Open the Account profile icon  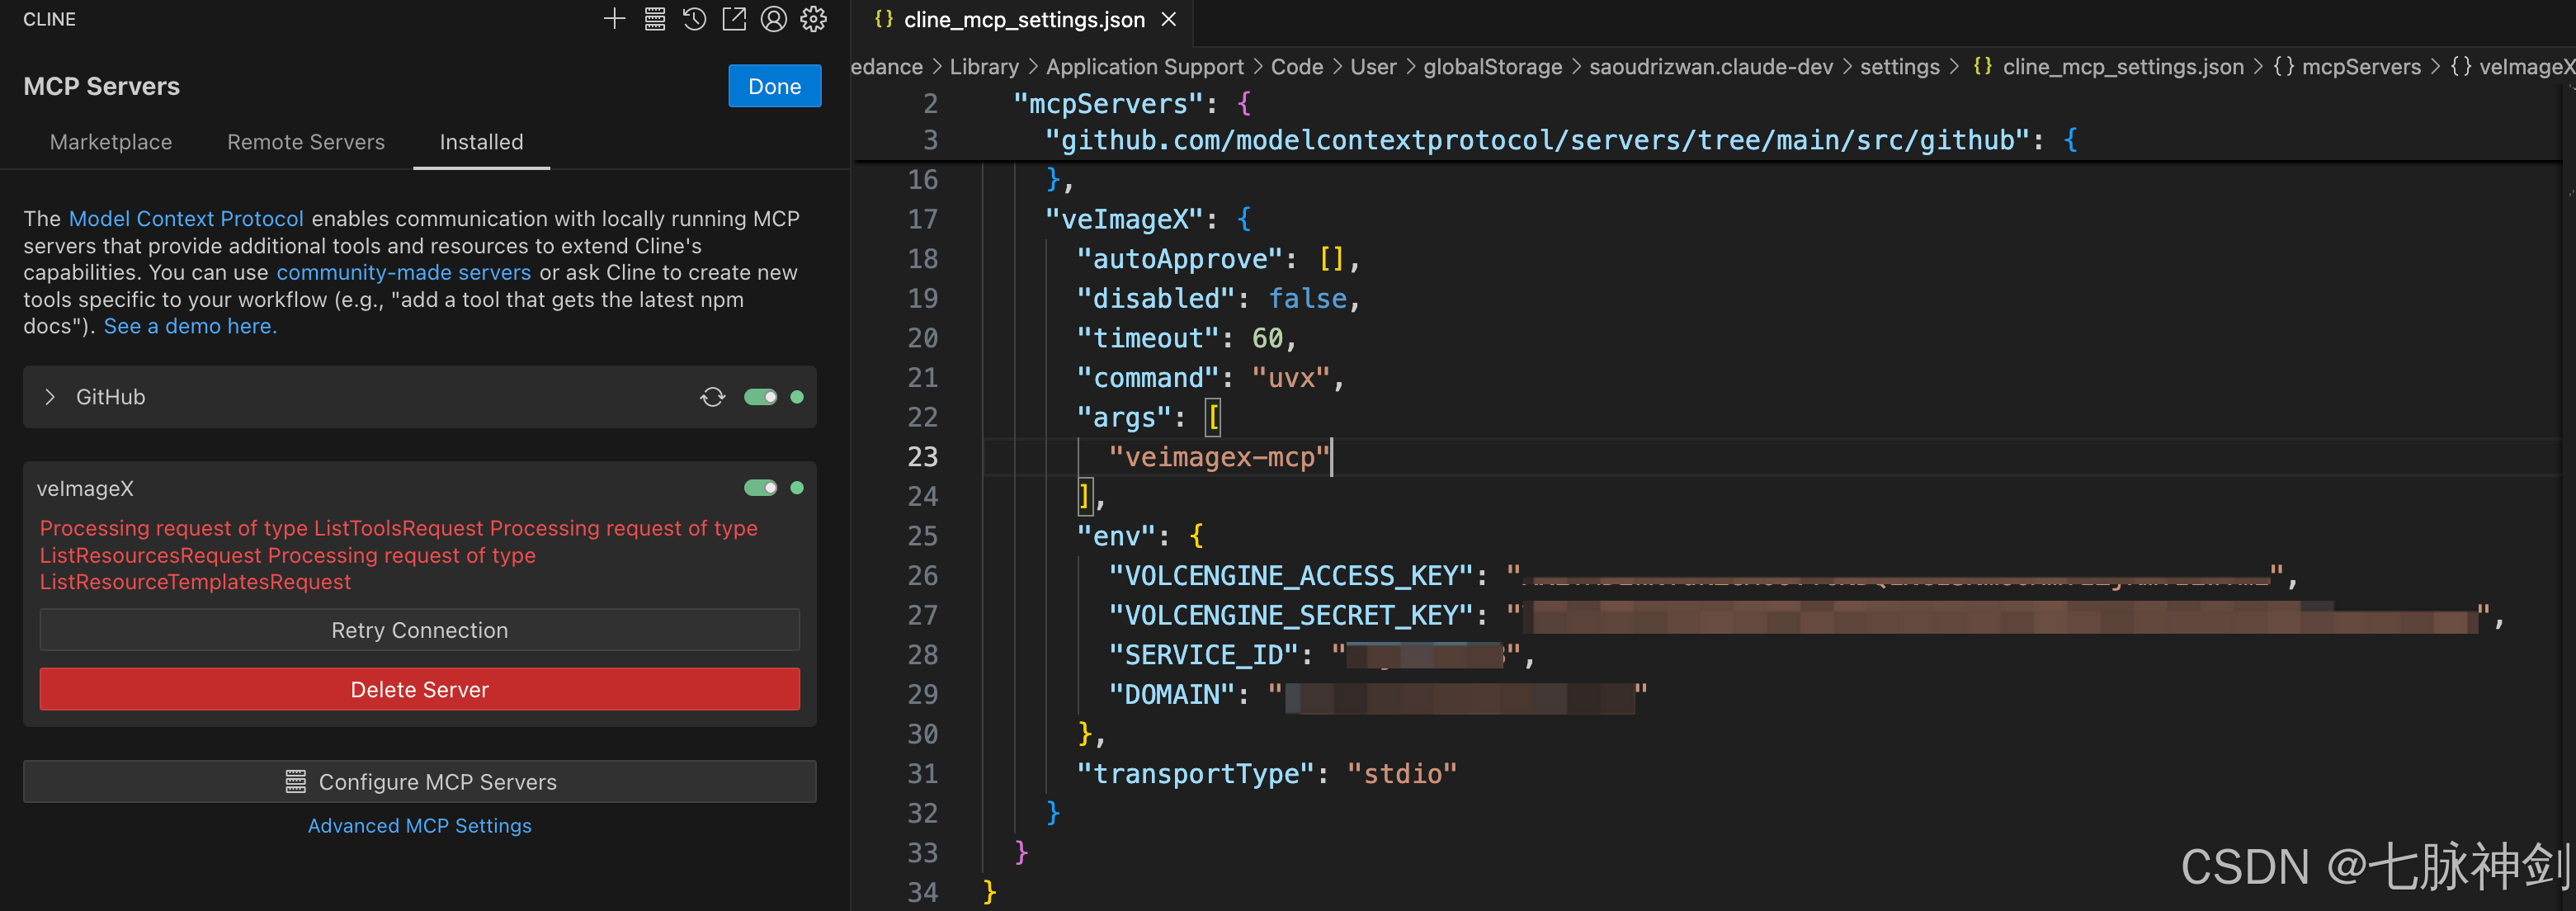click(x=773, y=19)
